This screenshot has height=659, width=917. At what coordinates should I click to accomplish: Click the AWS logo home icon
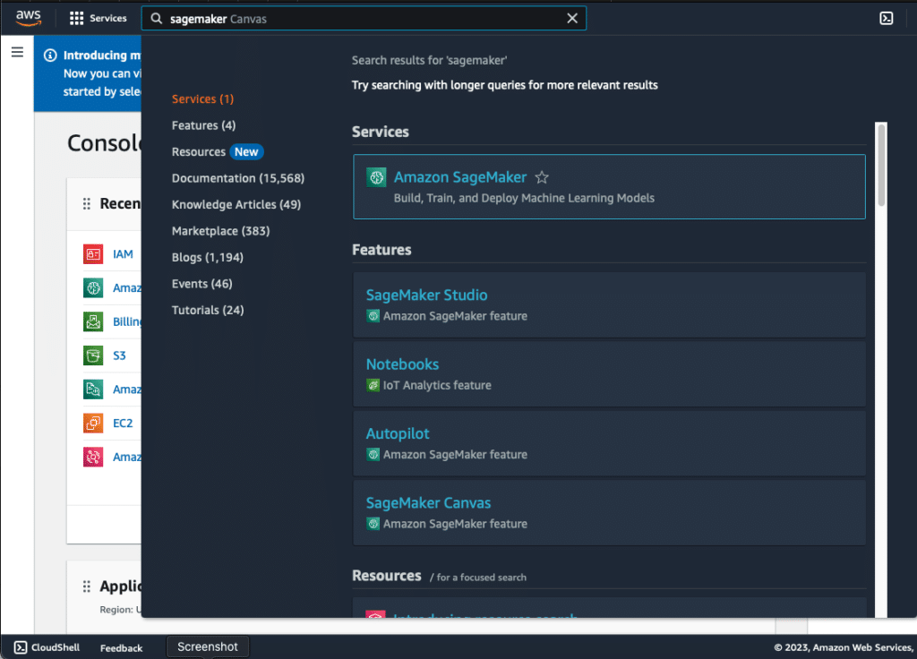point(28,18)
